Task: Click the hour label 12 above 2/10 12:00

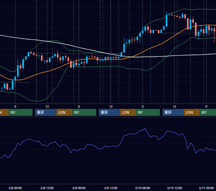Action: (x=174, y=107)
